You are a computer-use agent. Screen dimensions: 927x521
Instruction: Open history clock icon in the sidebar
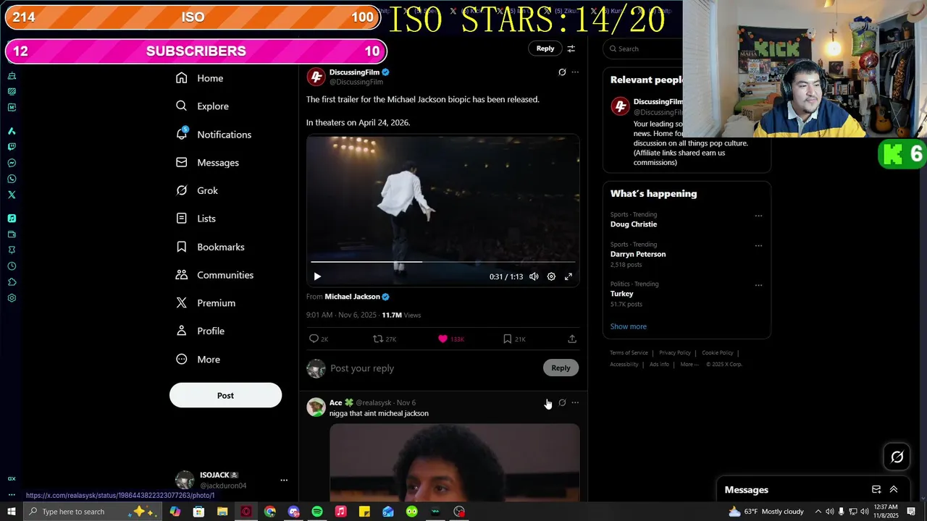coord(12,266)
